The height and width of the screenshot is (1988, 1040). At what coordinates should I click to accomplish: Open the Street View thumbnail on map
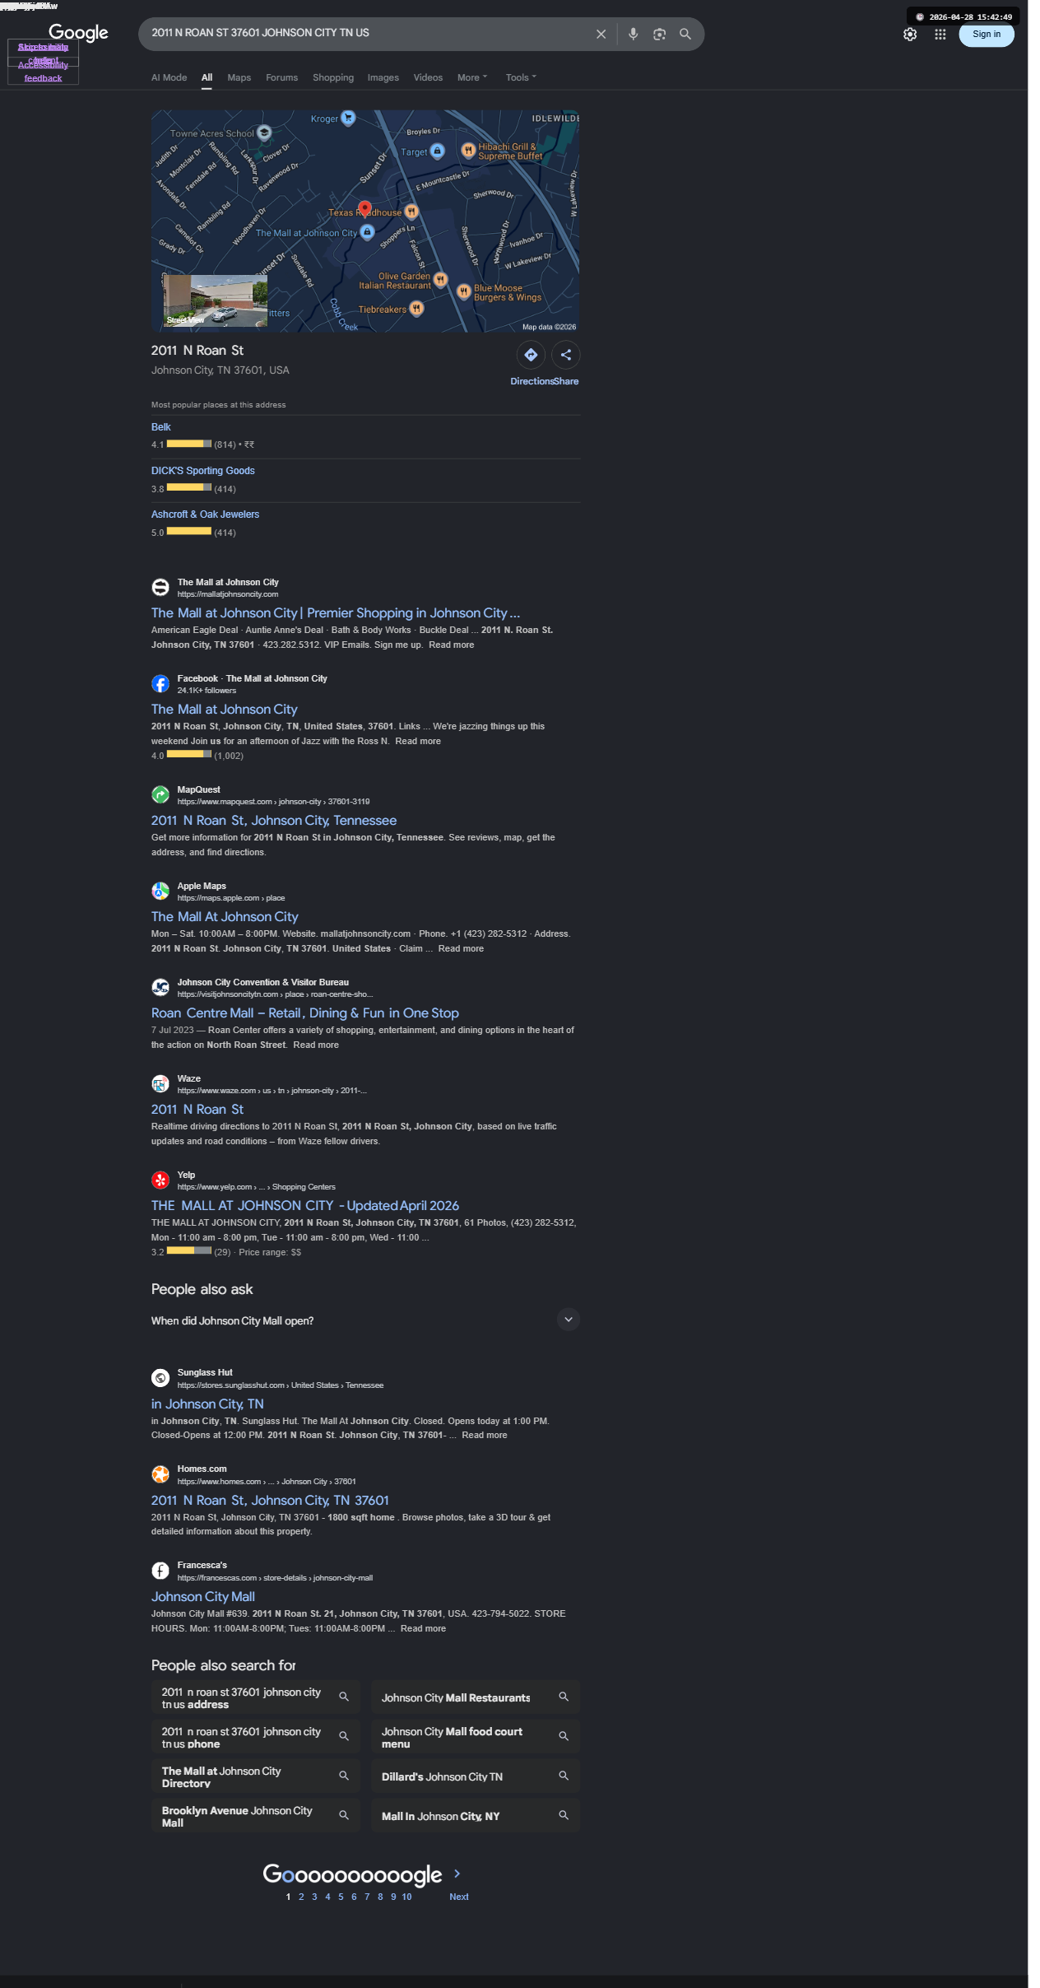click(216, 300)
